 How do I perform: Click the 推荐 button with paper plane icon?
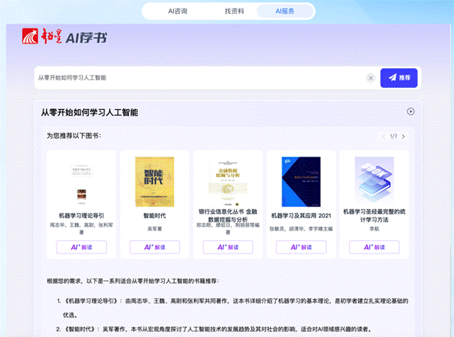click(399, 78)
